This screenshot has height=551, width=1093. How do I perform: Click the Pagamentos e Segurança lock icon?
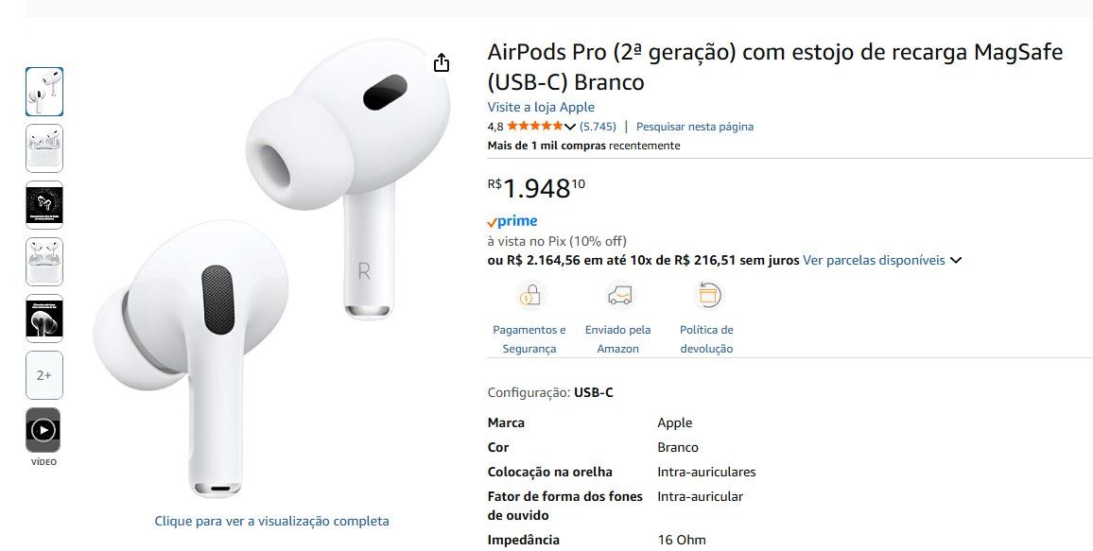[x=531, y=296]
